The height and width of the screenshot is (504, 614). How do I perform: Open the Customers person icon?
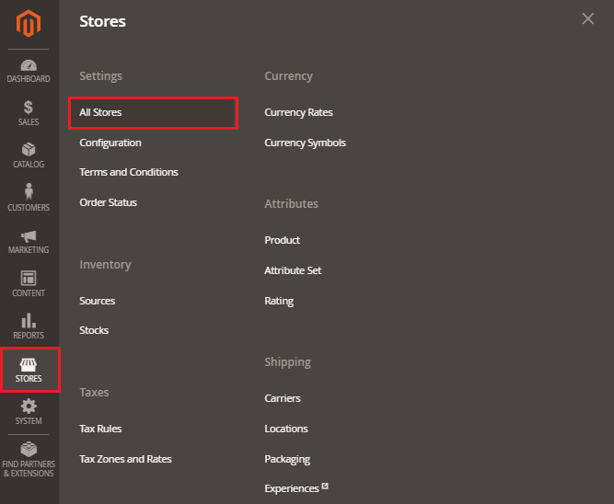click(x=29, y=192)
